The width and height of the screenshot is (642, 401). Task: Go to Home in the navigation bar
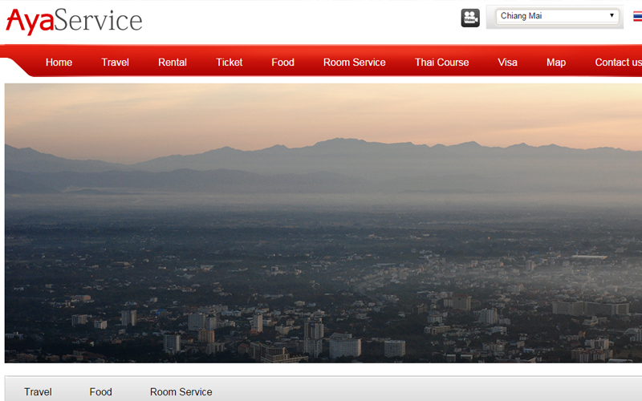[59, 63]
